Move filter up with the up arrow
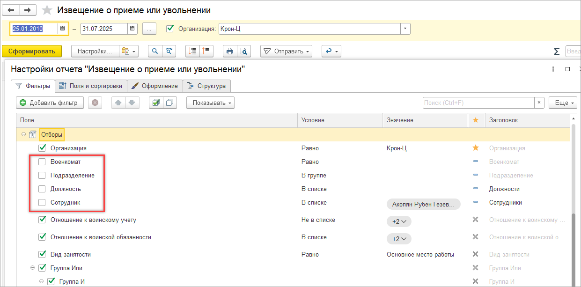This screenshot has height=287, width=581. (118, 103)
